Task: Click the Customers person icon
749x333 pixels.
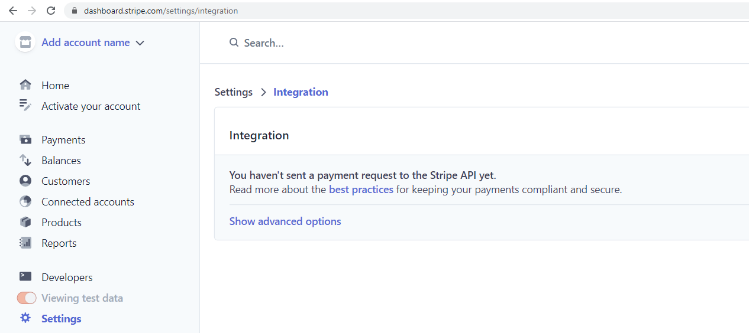Action: (25, 181)
